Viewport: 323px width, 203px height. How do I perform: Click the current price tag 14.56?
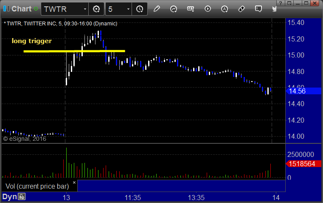pyautogui.click(x=303, y=91)
